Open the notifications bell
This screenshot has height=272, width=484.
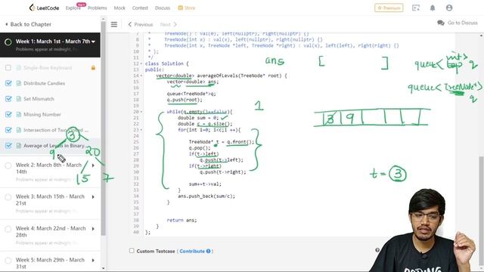coord(433,8)
